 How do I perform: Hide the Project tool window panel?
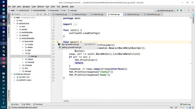pyautogui.click(x=49, y=14)
